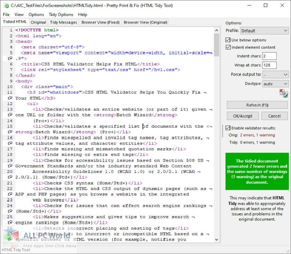Open the Tidy Options menu

[x=61, y=15]
